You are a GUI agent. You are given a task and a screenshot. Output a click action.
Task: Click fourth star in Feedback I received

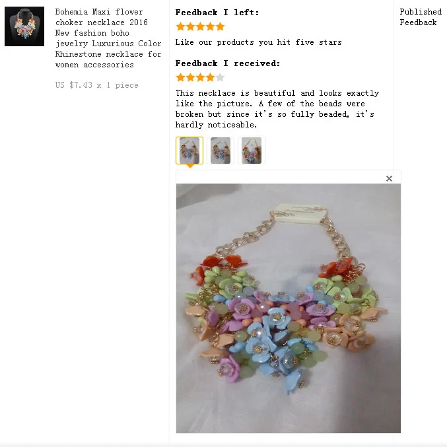[x=211, y=77]
